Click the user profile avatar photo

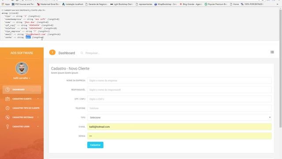[22, 68]
